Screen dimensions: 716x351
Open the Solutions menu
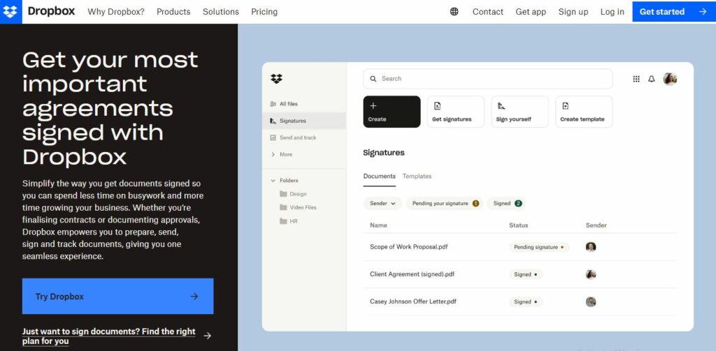221,12
